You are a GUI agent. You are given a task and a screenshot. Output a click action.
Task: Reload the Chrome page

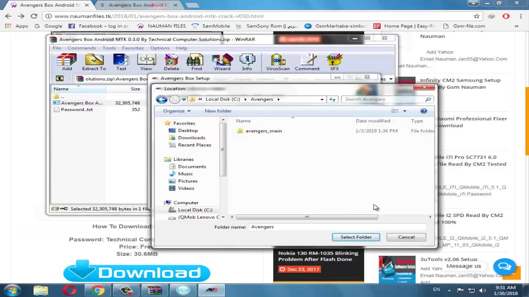pyautogui.click(x=34, y=16)
